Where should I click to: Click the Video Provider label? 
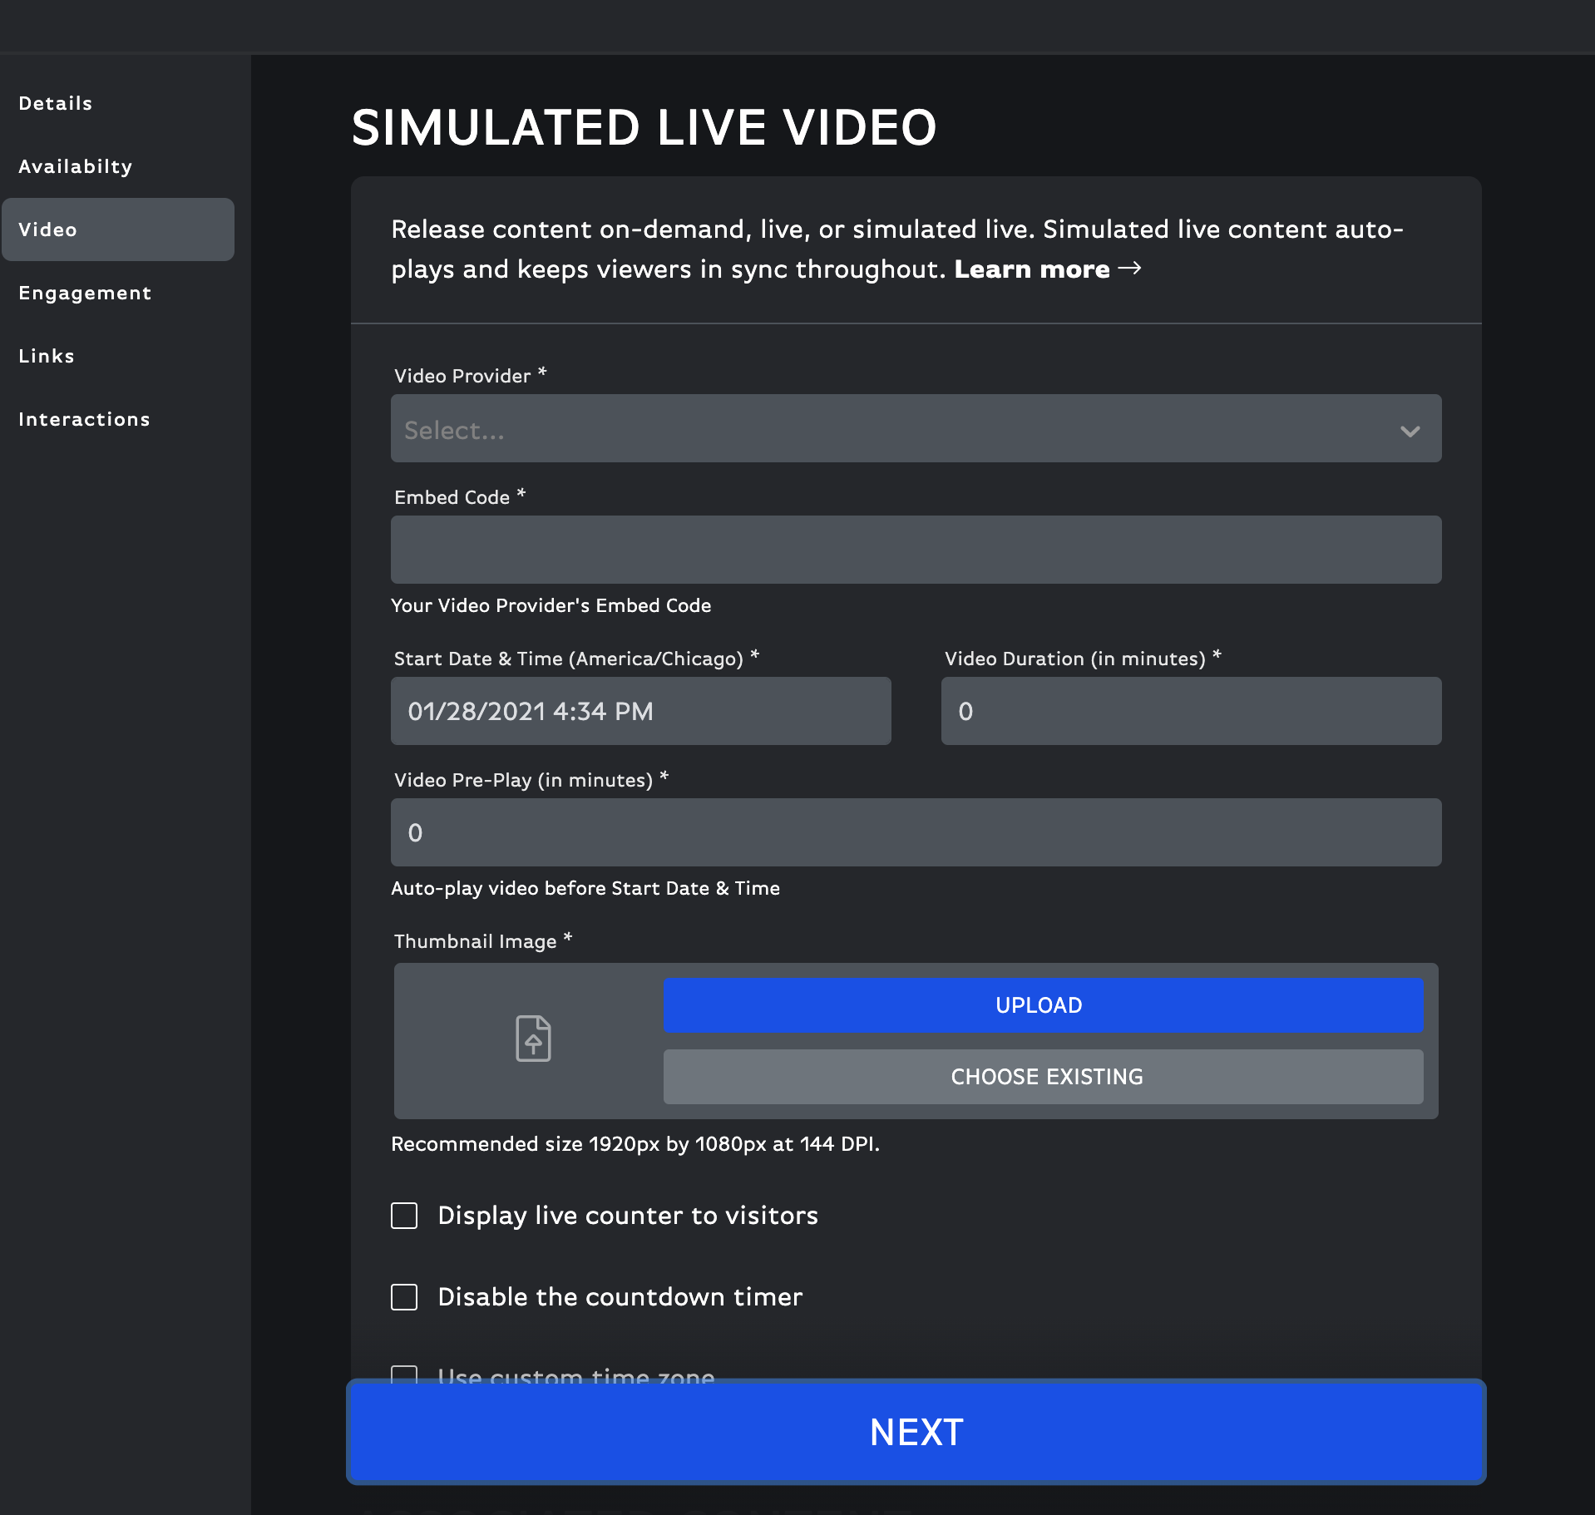tap(470, 375)
